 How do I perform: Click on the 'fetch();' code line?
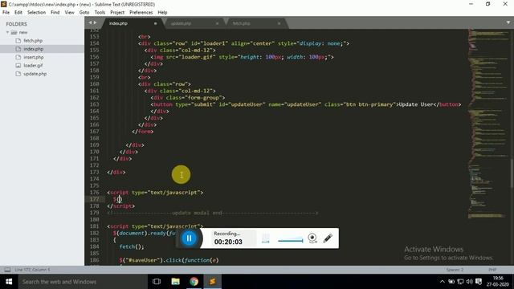point(132,246)
